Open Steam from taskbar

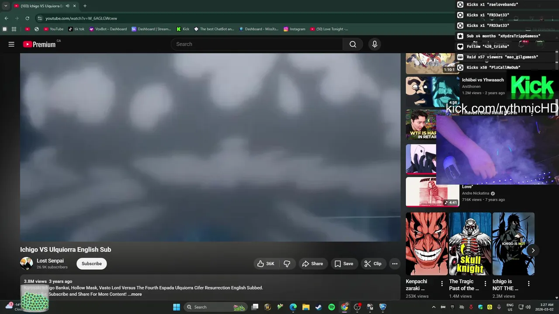pyautogui.click(x=319, y=307)
